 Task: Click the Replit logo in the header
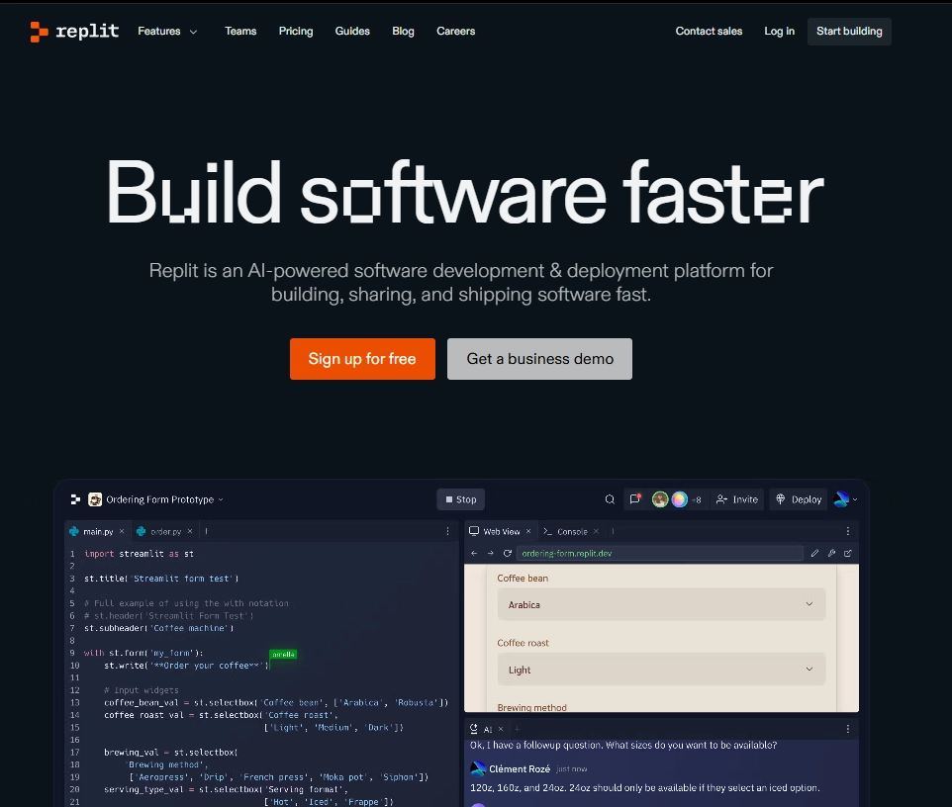[x=74, y=32]
